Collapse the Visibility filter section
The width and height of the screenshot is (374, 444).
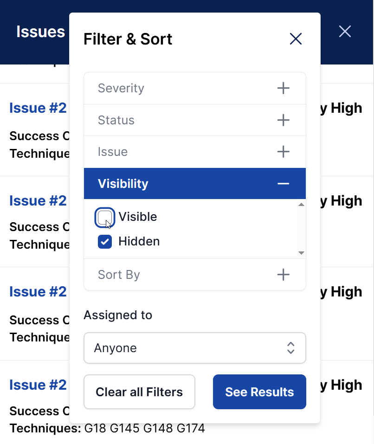pos(194,184)
